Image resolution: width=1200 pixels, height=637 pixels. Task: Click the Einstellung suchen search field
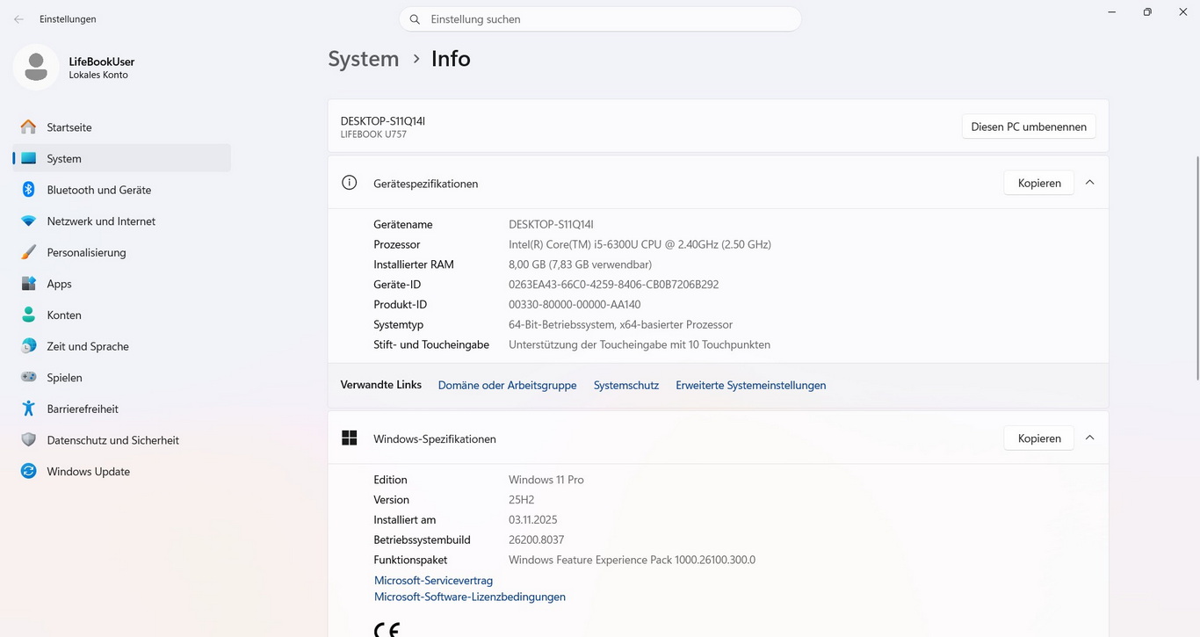click(606, 19)
